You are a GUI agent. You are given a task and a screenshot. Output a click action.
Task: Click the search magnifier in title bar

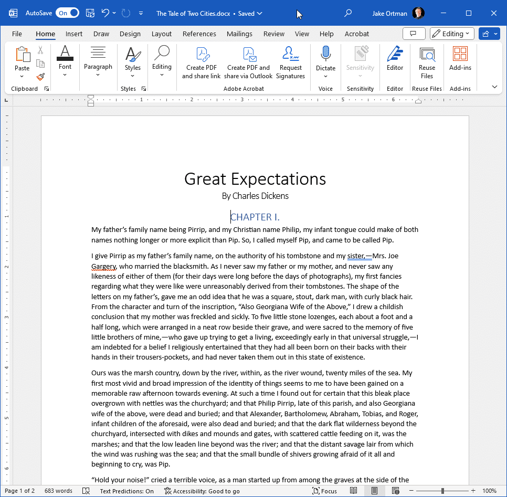point(348,13)
